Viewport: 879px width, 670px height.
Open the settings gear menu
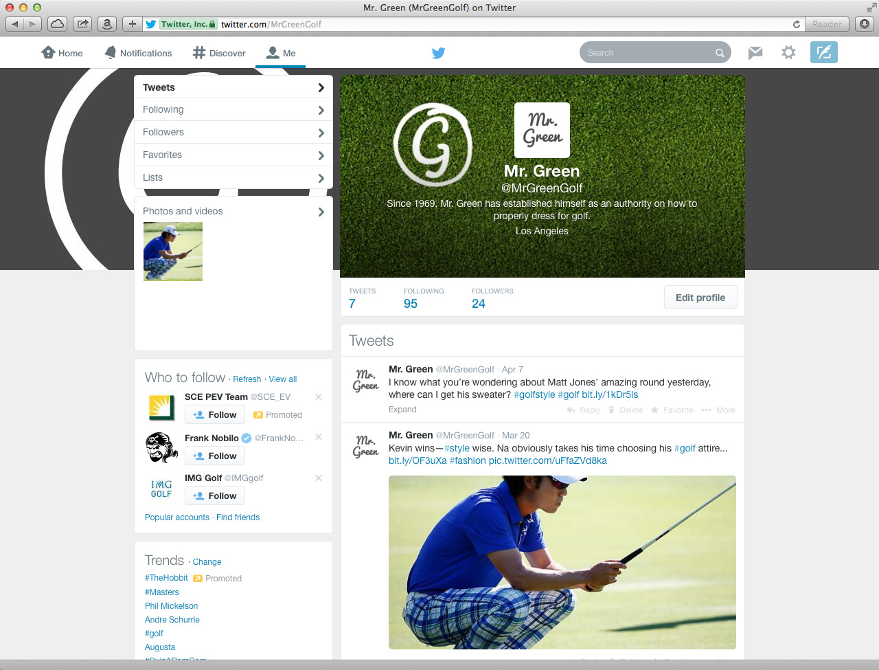(788, 53)
